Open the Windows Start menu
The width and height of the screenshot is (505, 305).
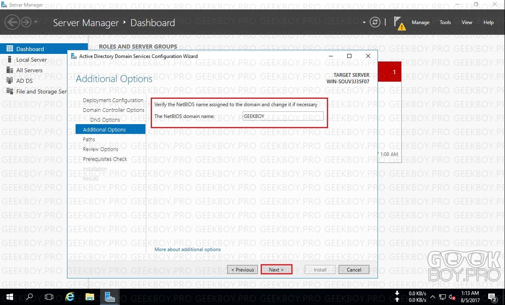tap(9, 297)
